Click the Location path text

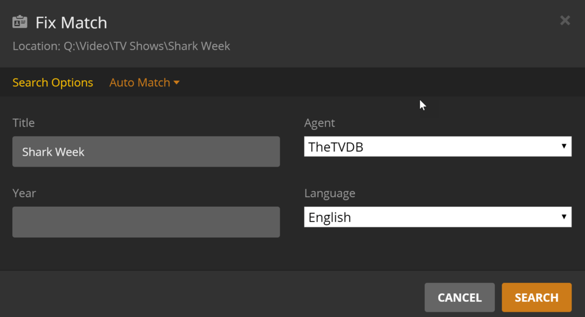(x=121, y=46)
